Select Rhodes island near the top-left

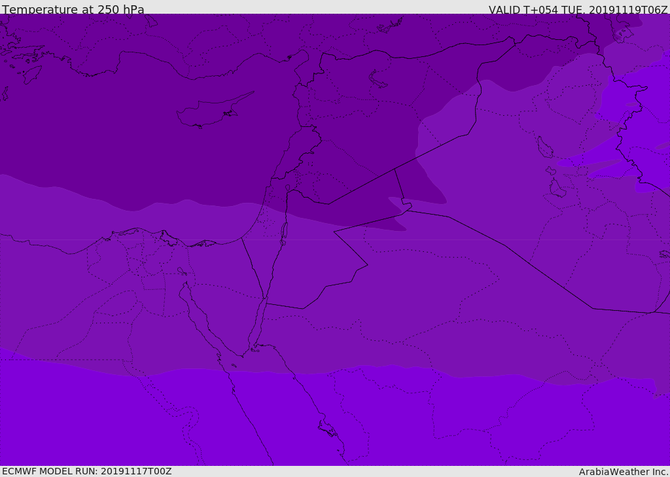coord(31,74)
